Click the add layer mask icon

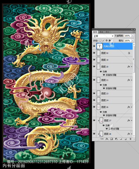(112, 139)
